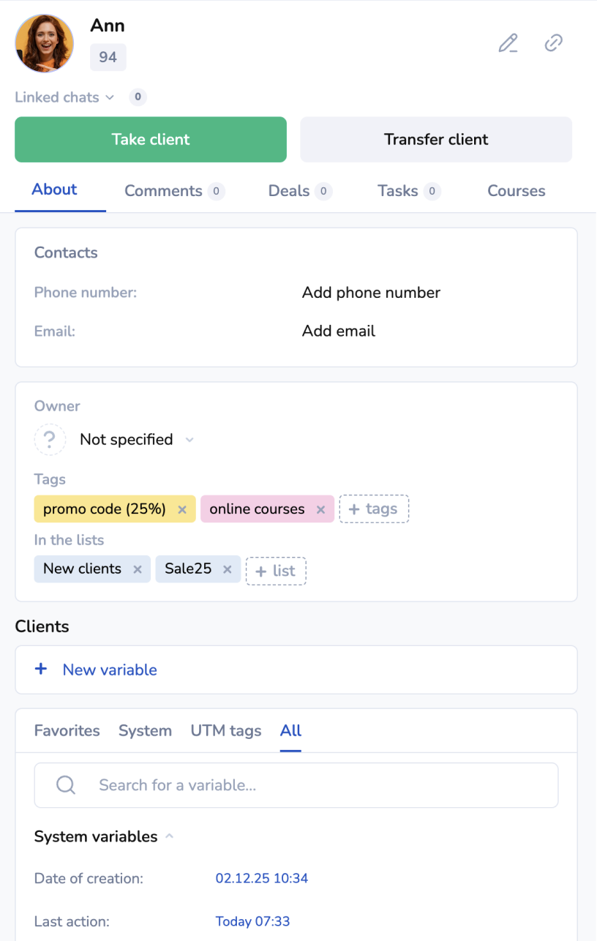Click Ann's profile photo thumbnail

[45, 44]
